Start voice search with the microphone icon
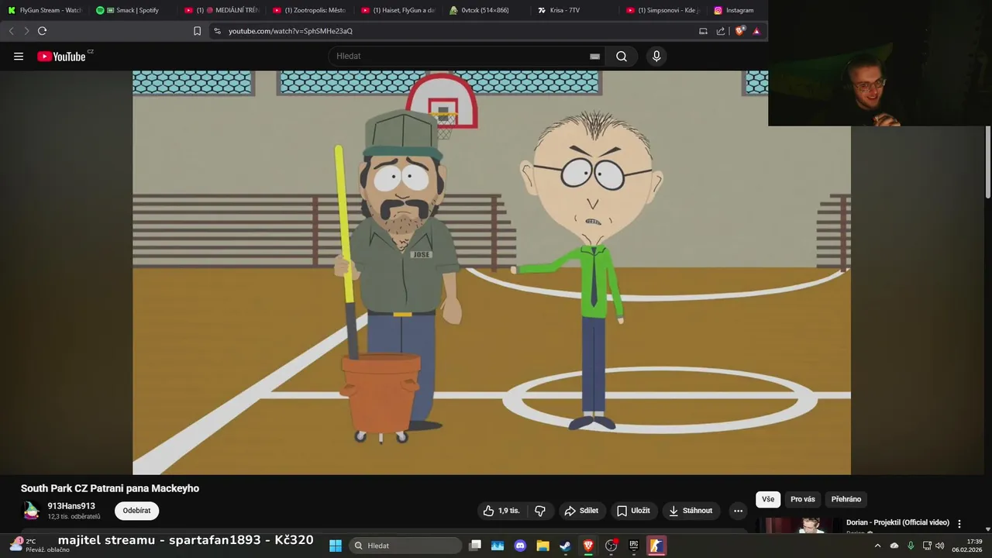The width and height of the screenshot is (992, 558). tap(656, 56)
